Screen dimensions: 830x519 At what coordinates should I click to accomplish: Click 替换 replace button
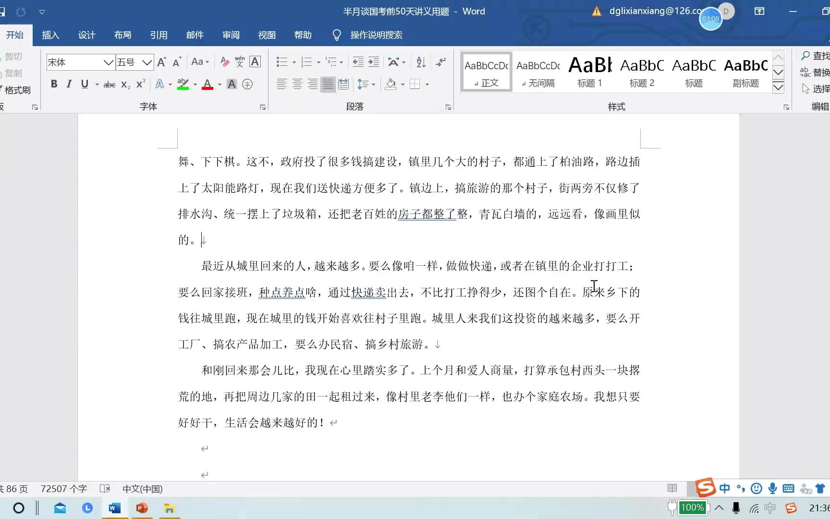816,72
